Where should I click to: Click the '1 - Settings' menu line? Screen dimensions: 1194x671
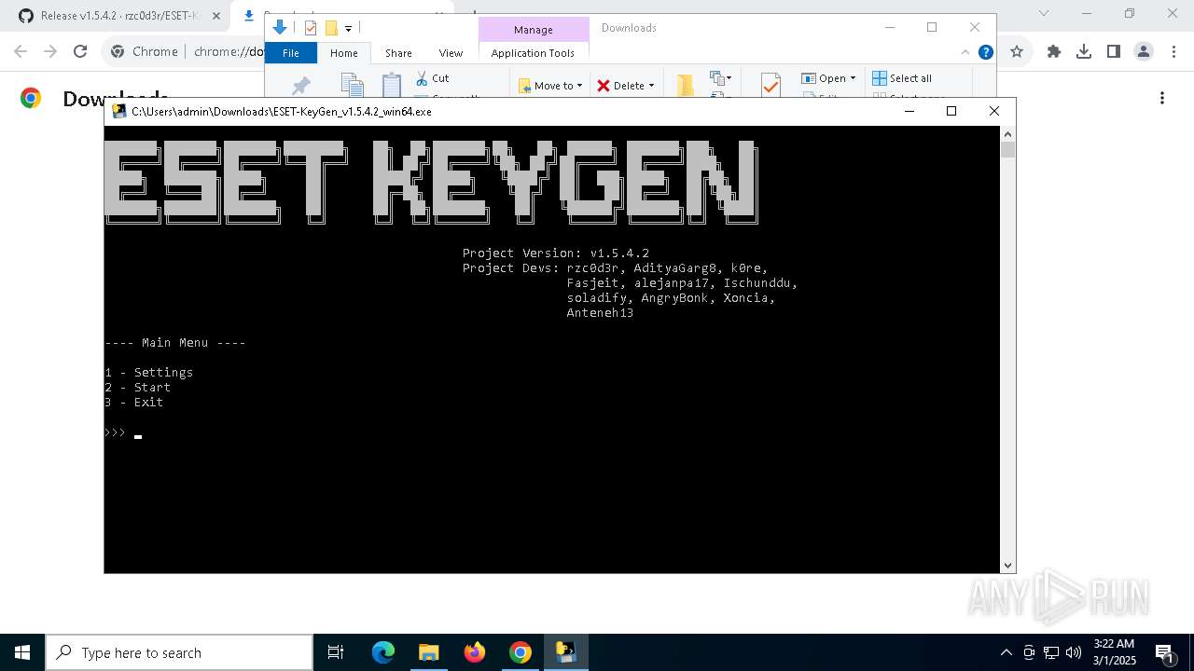149,373
